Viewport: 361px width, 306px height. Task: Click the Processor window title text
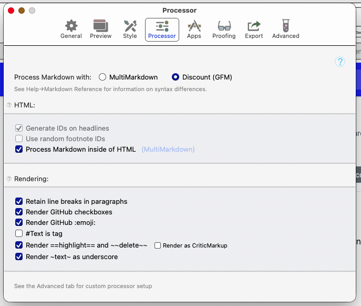(180, 11)
